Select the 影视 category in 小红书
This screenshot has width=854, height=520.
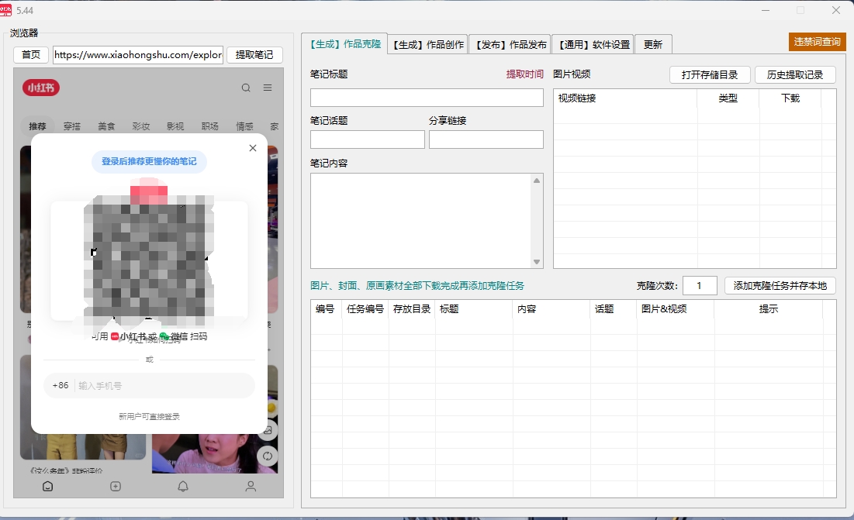175,126
